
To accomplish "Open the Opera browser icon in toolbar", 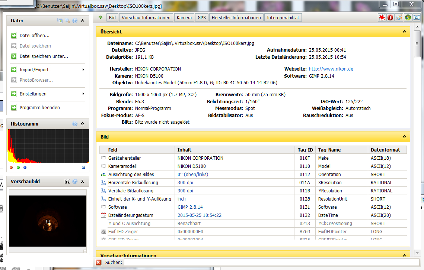I will click(x=390, y=17).
